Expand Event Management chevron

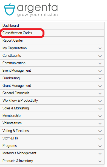tap(100, 71)
